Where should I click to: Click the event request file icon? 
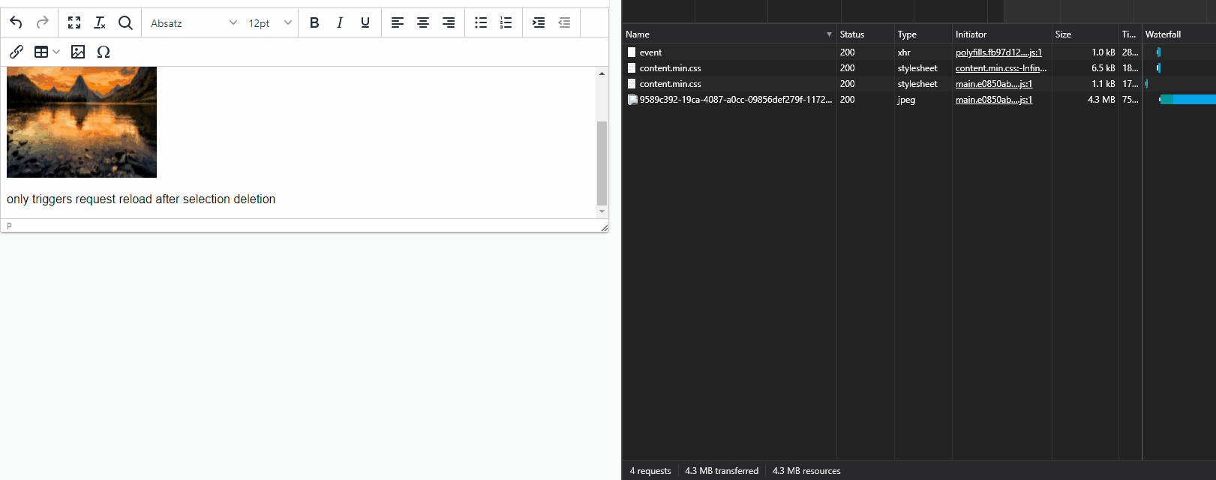(632, 52)
